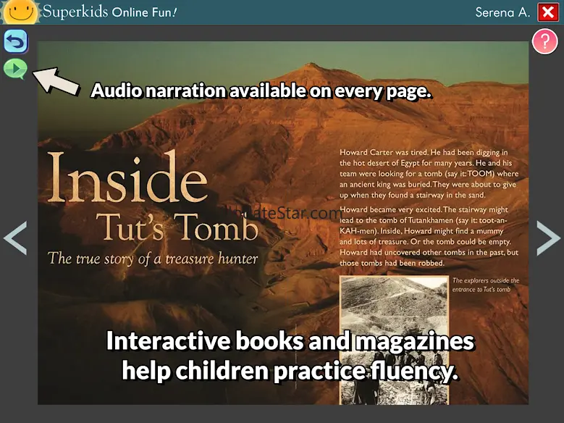Viewport: 564px width, 423px height.
Task: Go to the previous page arrow
Action: coord(15,238)
